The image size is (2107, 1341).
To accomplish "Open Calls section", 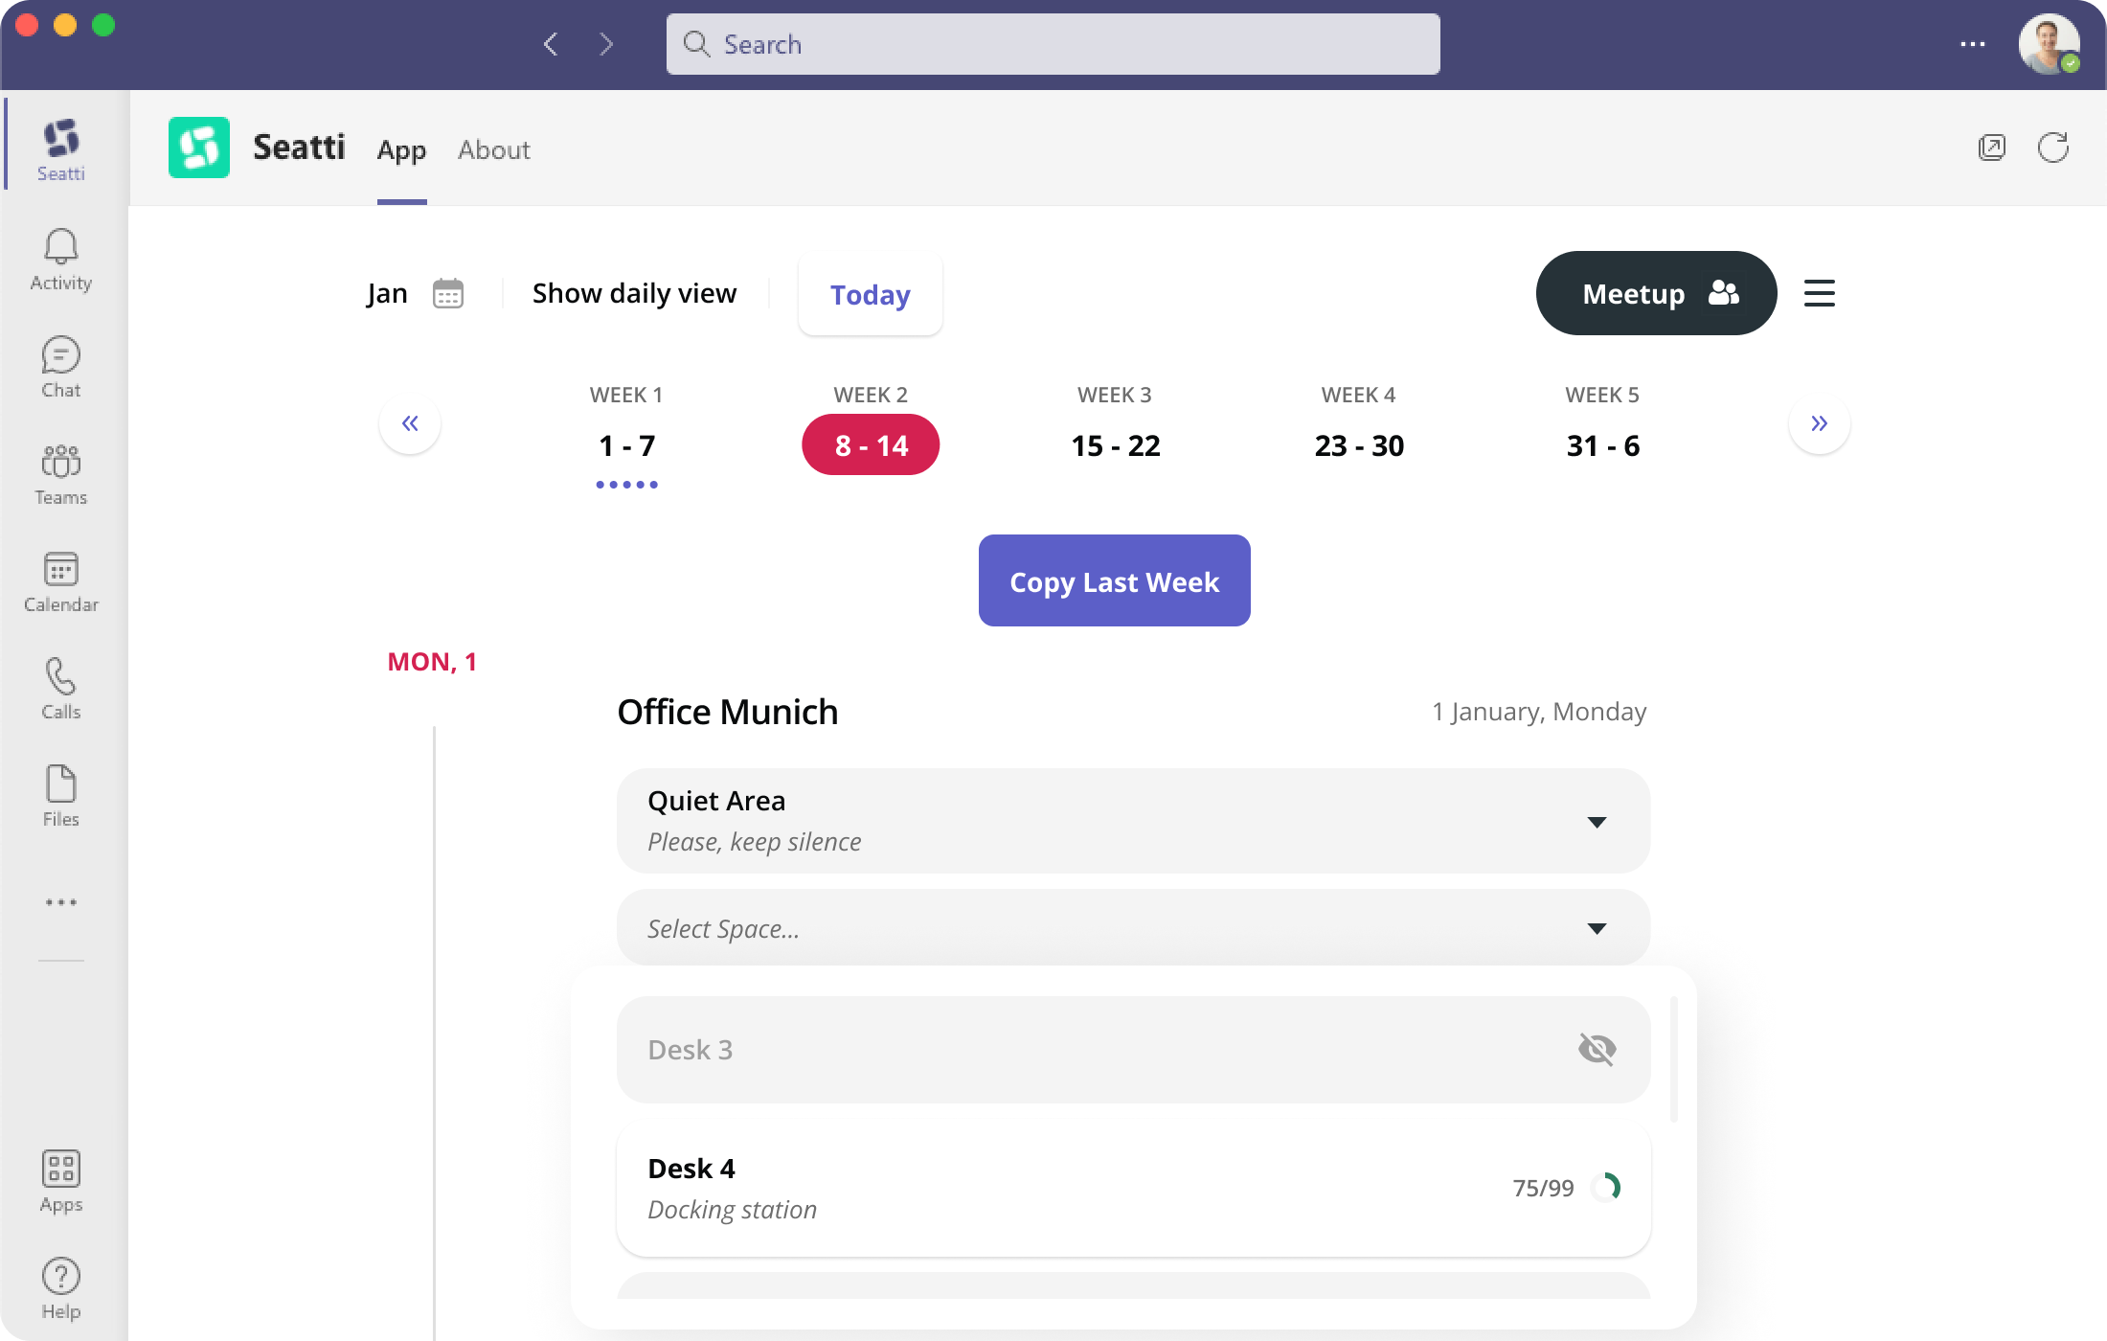I will [x=61, y=689].
